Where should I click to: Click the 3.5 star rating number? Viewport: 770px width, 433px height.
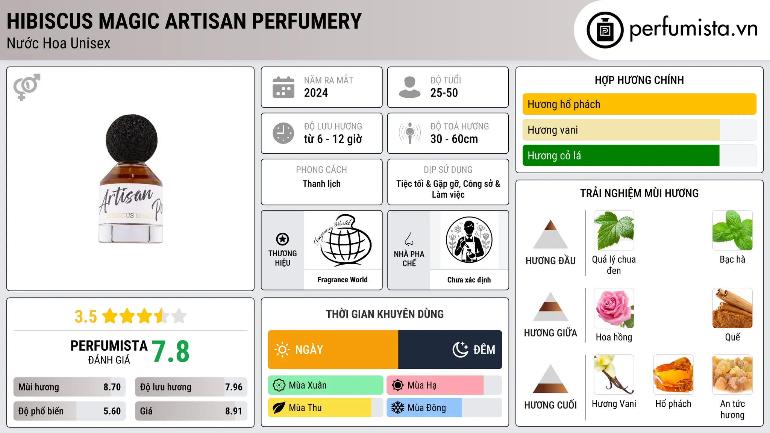tap(86, 316)
